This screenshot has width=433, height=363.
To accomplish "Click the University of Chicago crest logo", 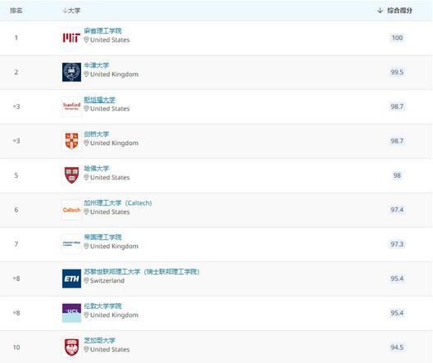I will (x=71, y=347).
